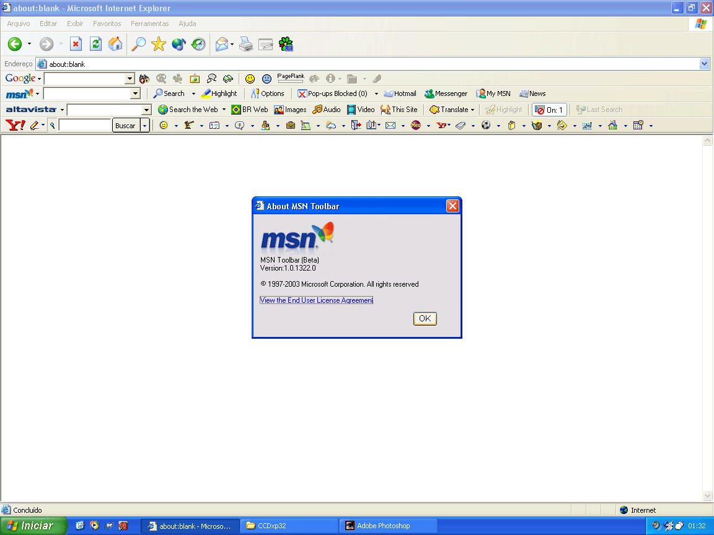
Task: Click the Google binoculars search icon
Action: click(144, 79)
